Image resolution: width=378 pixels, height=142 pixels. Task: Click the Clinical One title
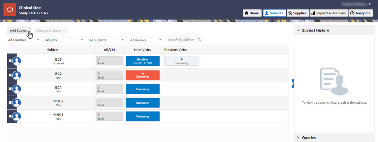(30, 8)
